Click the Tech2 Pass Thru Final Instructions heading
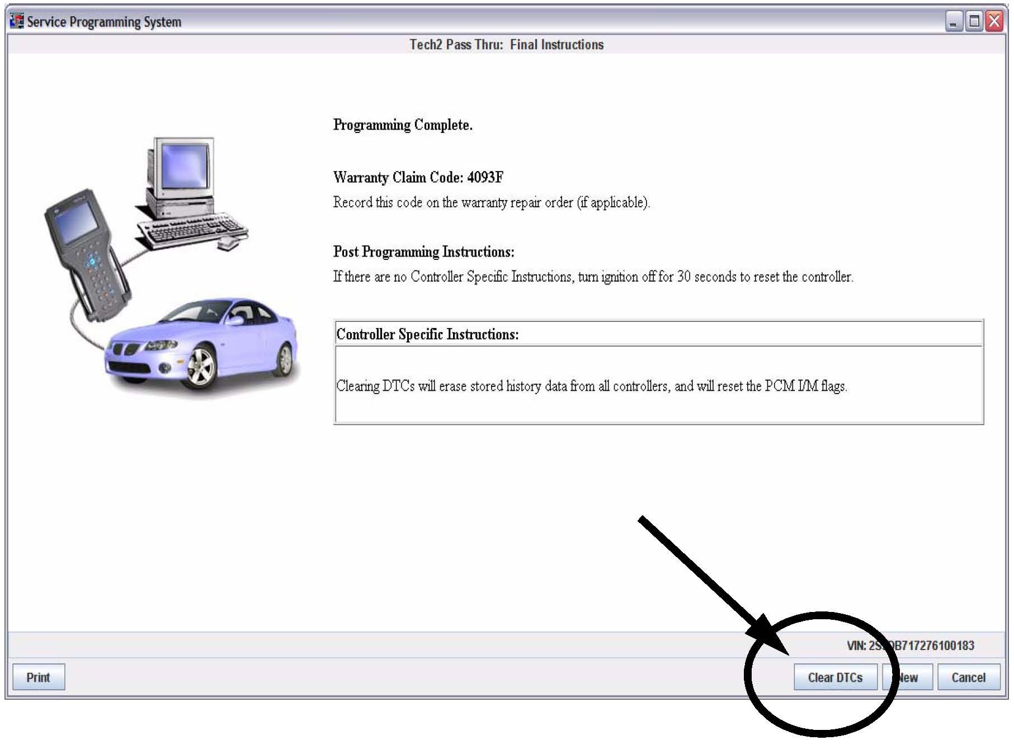 tap(506, 45)
